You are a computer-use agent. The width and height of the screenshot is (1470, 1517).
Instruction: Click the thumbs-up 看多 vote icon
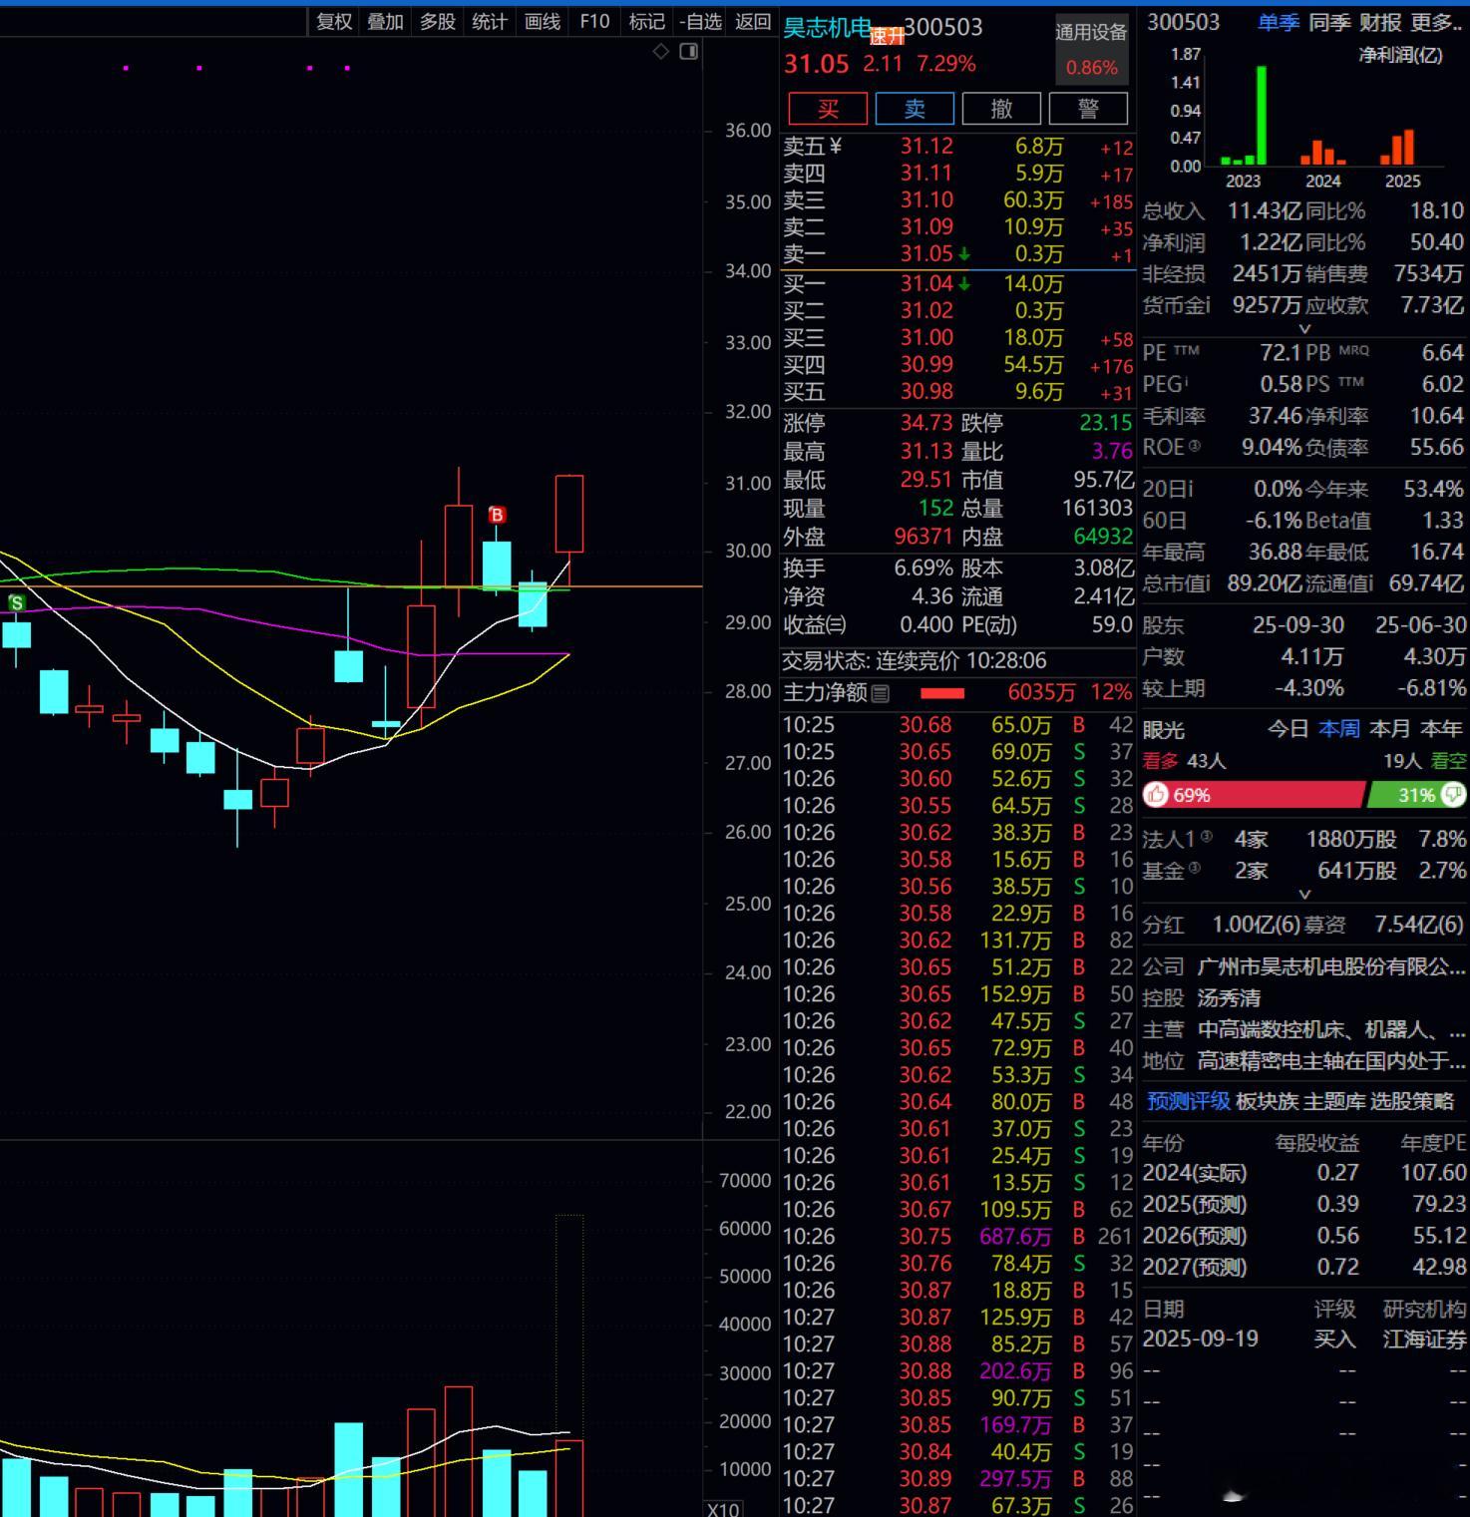[1156, 794]
